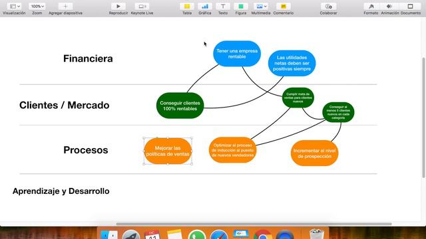426x239 pixels.
Task: Select 'Conseguir clientes 100% rentables' green shape
Action: click(180, 106)
